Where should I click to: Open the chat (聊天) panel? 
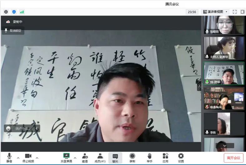tap(115, 158)
